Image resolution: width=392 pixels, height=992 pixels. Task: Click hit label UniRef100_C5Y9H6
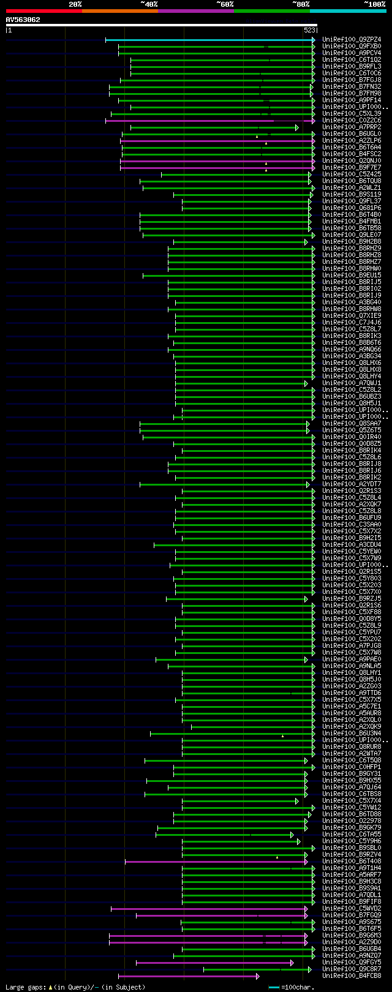(x=352, y=841)
